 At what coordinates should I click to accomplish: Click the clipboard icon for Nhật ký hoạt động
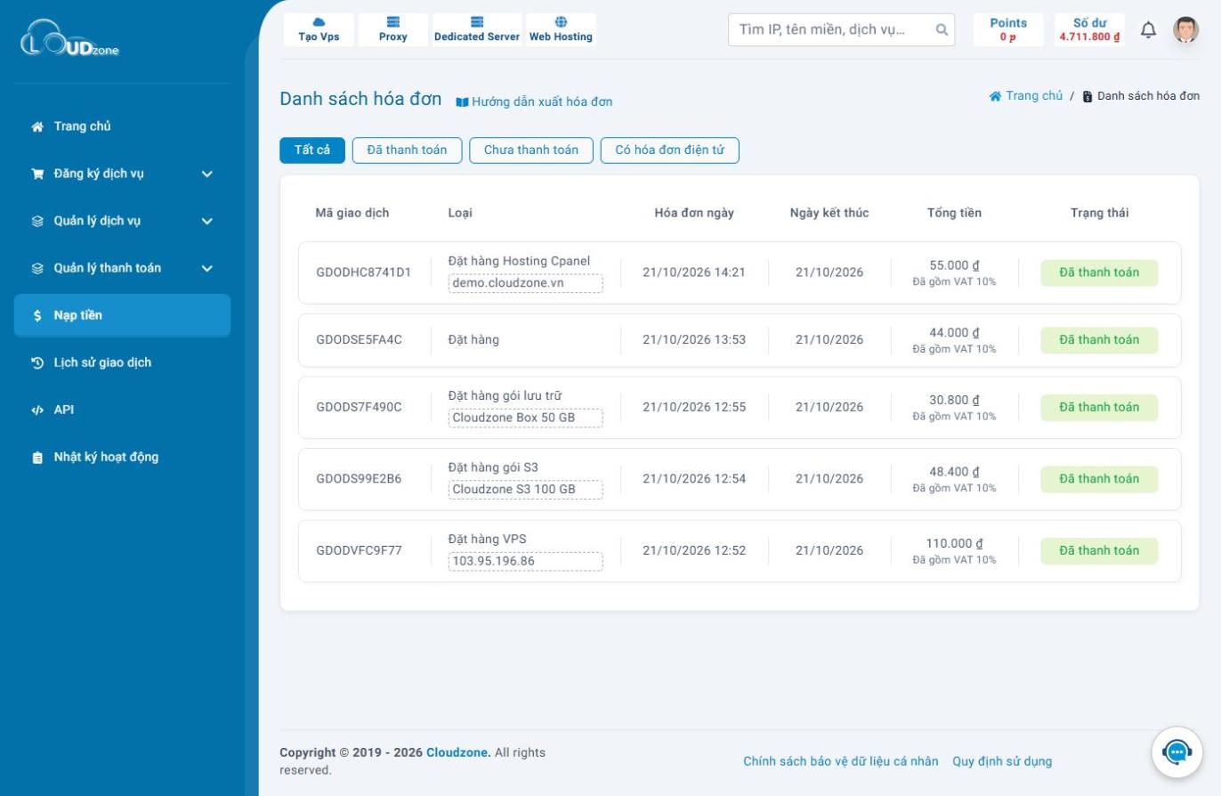coord(37,458)
